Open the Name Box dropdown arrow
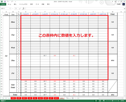Screen dimensions: 126x102 10,8
